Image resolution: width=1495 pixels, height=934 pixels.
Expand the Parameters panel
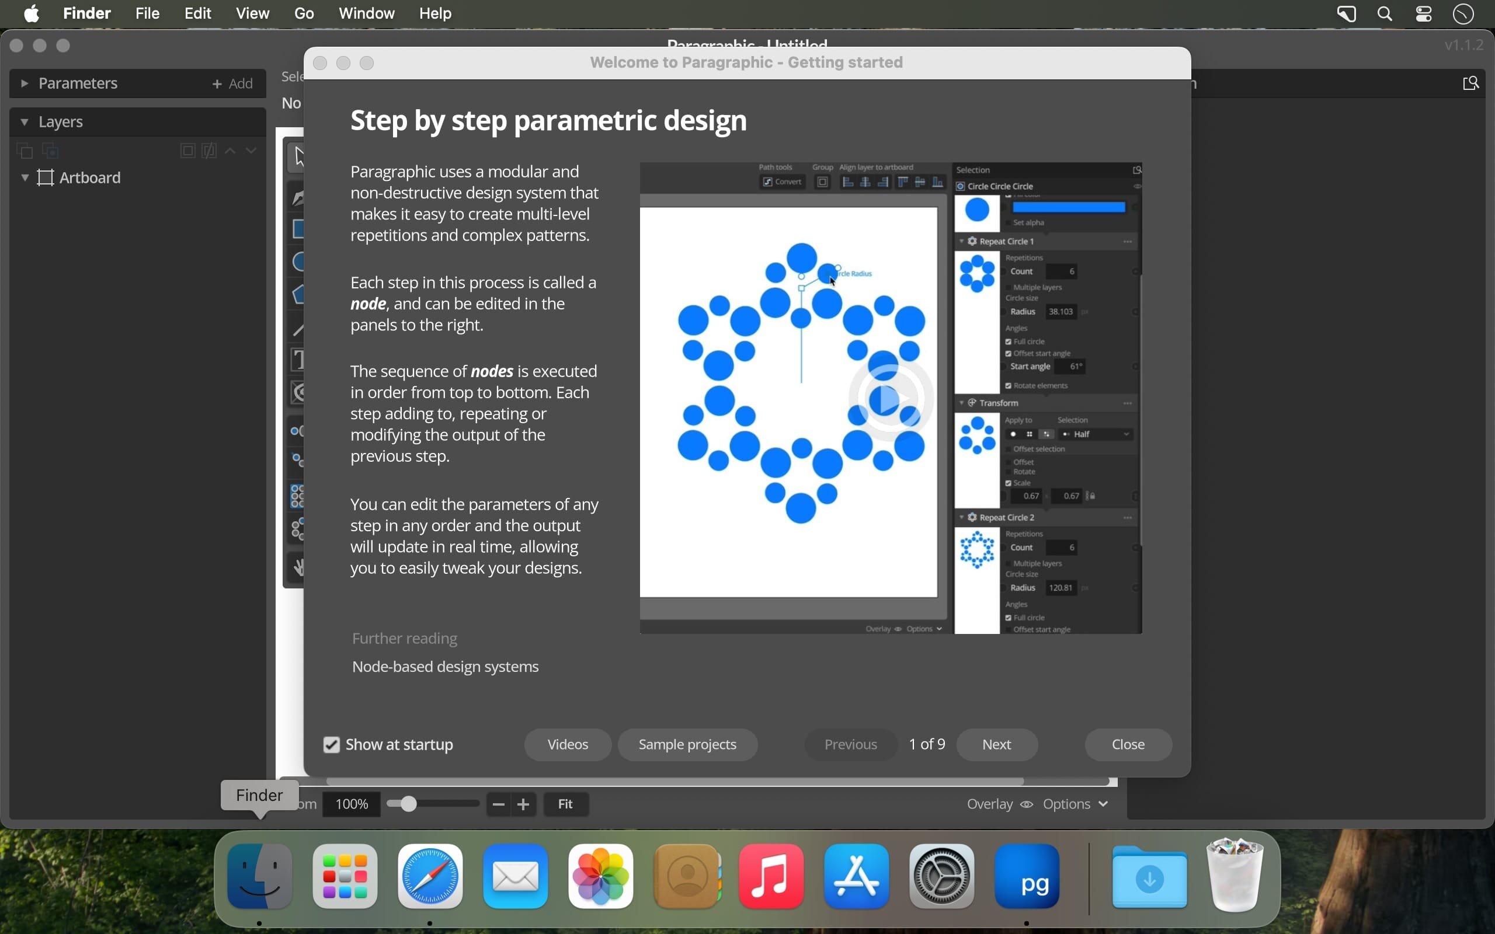24,83
